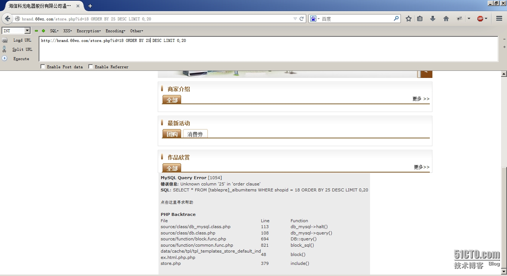Open the Encoding menu

click(x=115, y=31)
